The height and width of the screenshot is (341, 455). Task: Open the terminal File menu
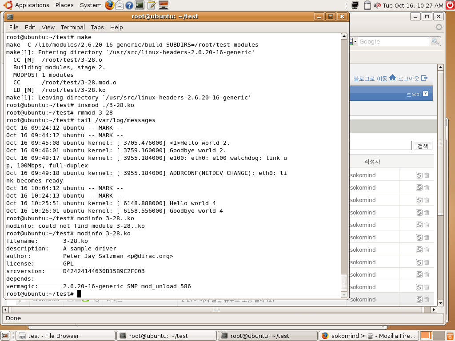click(x=14, y=27)
